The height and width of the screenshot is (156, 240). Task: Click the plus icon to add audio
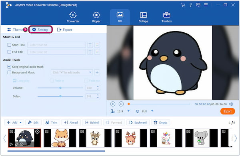(x=97, y=72)
